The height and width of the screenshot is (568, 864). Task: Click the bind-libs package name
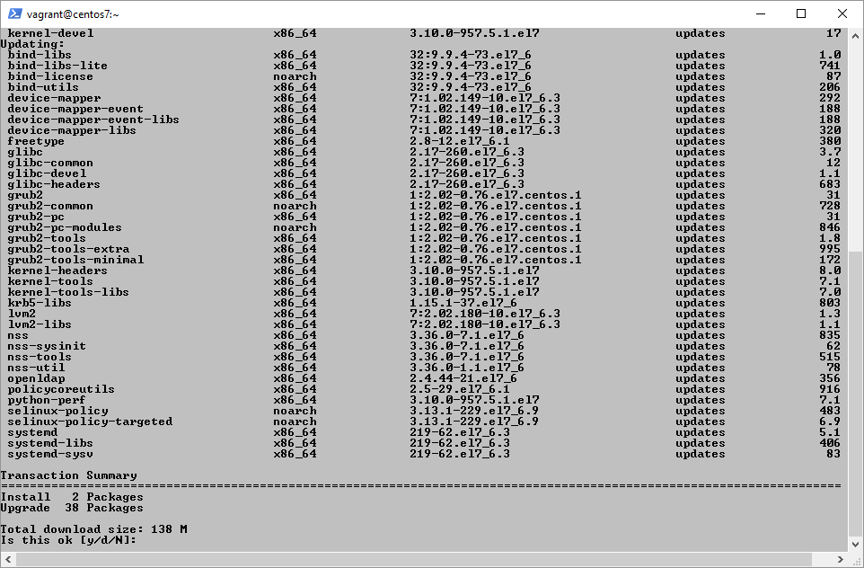pos(40,55)
